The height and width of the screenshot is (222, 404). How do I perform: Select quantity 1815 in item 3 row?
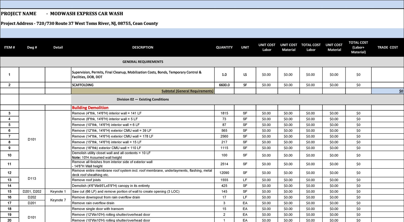click(x=224, y=113)
